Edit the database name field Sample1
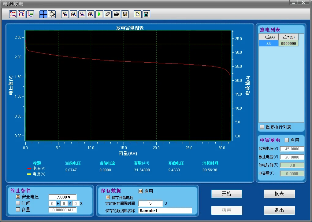Image resolution: width=312 pixels, height=222 pixels. tap(165, 210)
